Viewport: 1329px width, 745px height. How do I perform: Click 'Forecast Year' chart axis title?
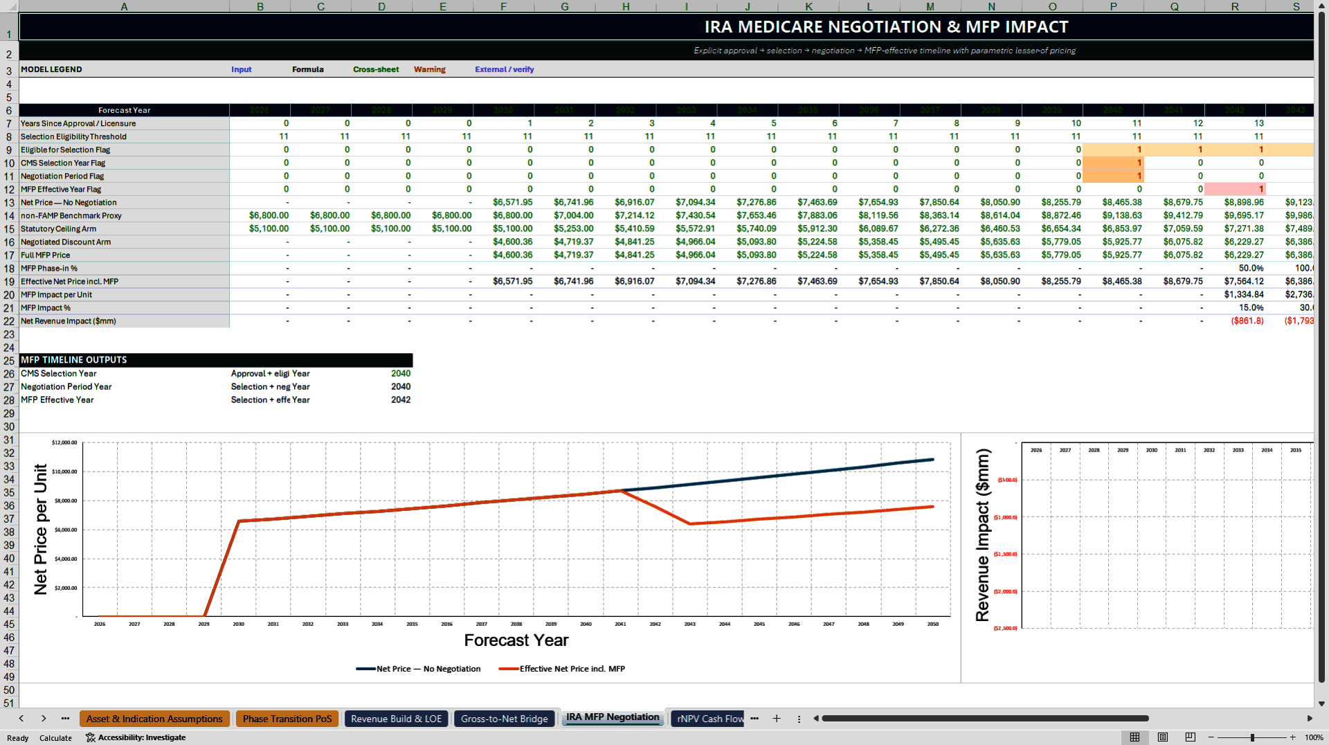pyautogui.click(x=516, y=640)
